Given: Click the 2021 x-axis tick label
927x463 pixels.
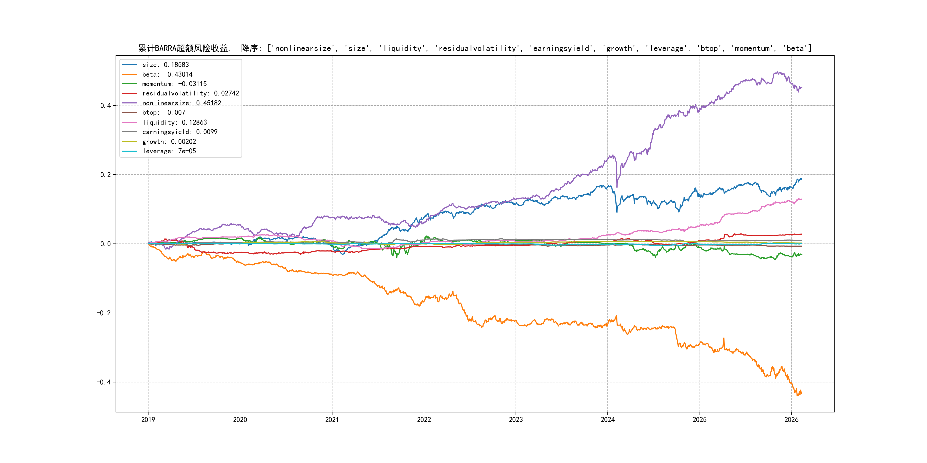Looking at the screenshot, I should coord(332,420).
